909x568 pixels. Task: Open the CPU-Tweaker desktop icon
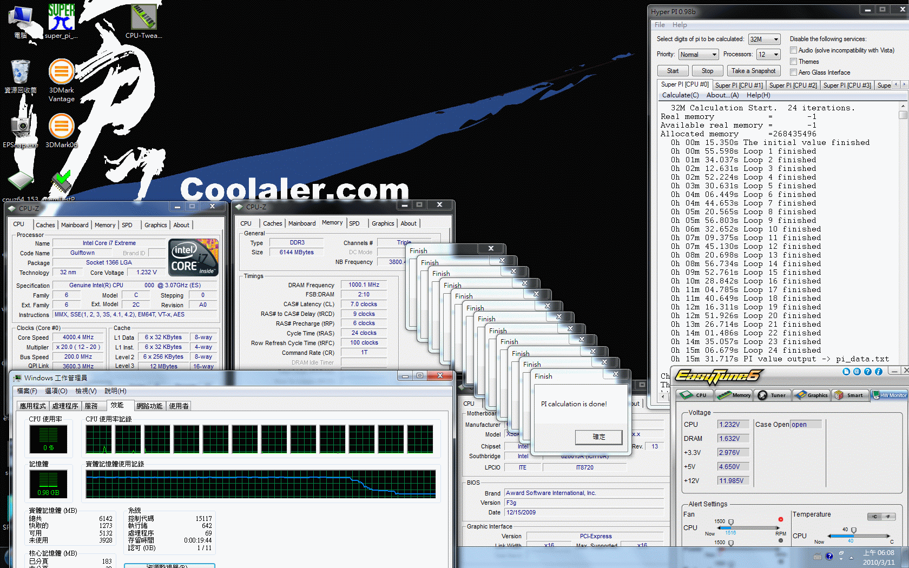tap(143, 21)
